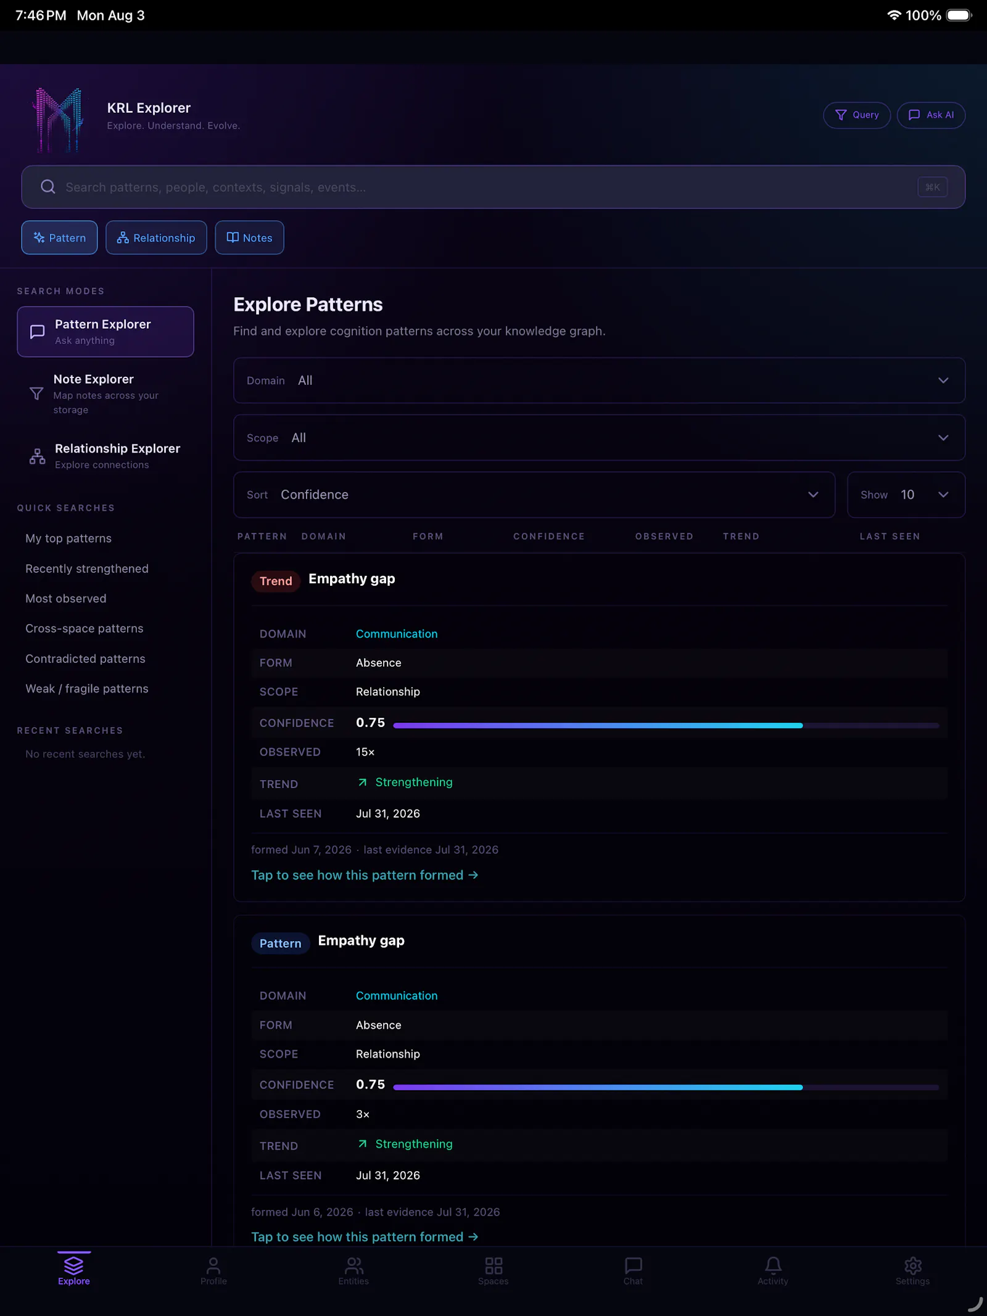Run 'Contradicted patterns' quick search
Screen dimensions: 987x1316
[86, 659]
